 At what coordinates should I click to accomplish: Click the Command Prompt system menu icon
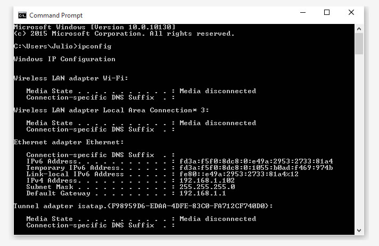[22, 15]
